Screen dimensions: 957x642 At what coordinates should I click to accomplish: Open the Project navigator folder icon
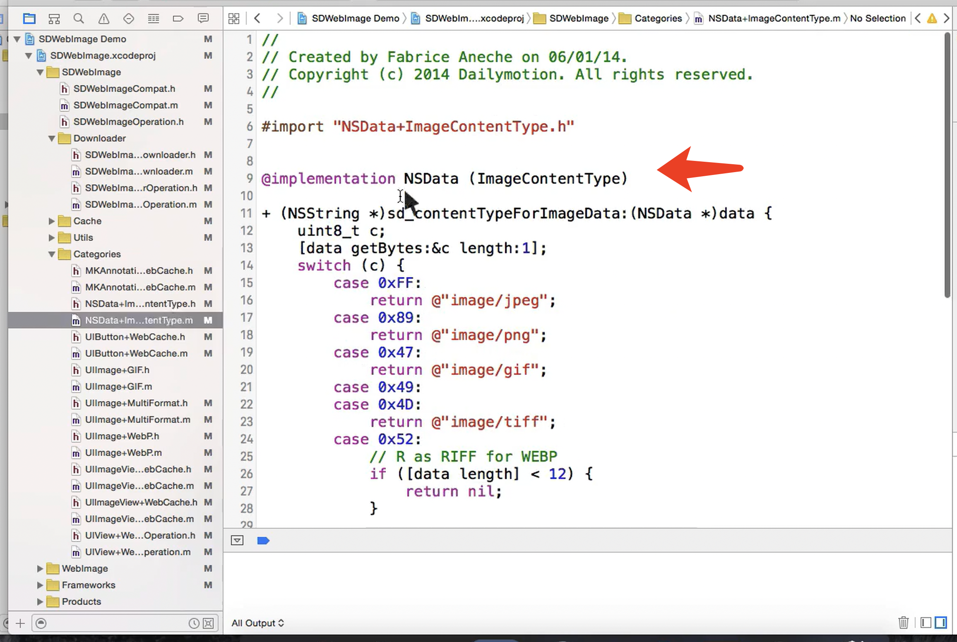point(29,18)
